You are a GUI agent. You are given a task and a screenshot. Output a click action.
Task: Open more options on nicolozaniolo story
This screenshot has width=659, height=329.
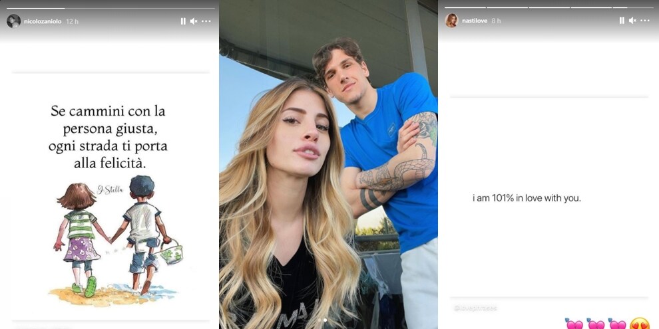(206, 21)
